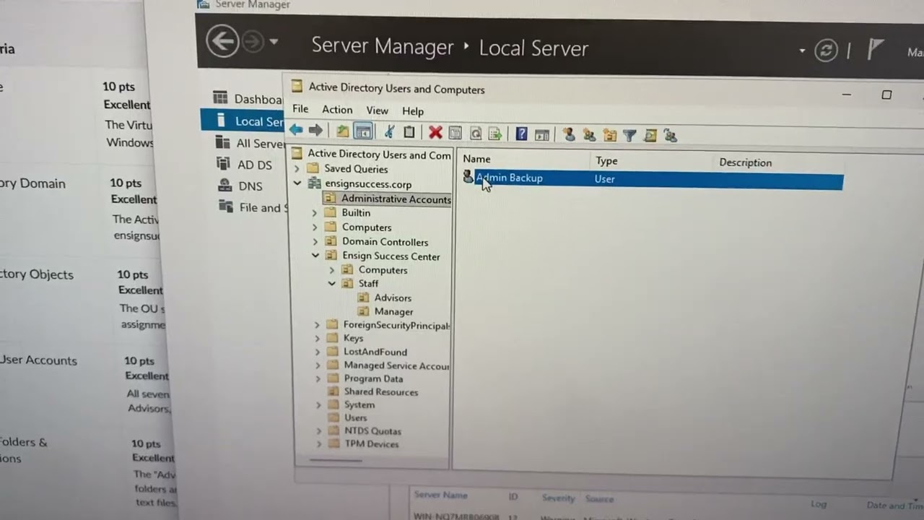Expand Managed Service Accounts arrow

(x=318, y=365)
